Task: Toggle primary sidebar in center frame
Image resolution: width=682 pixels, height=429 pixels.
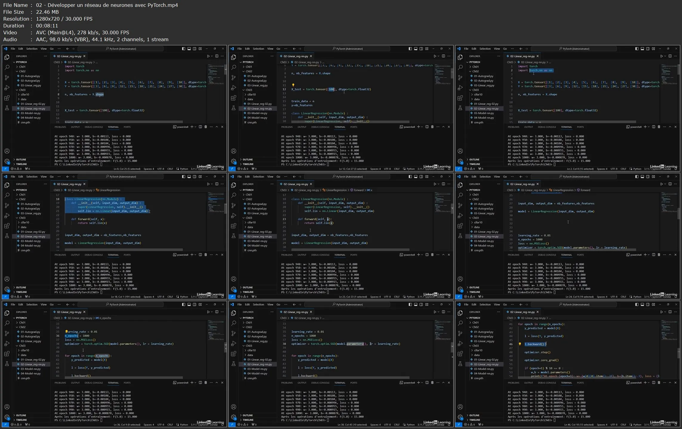Action: coord(410,176)
